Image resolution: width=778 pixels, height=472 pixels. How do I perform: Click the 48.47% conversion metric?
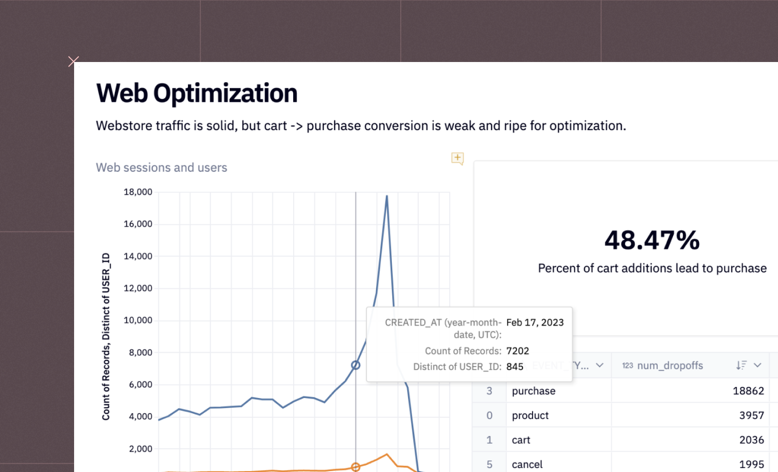(652, 240)
